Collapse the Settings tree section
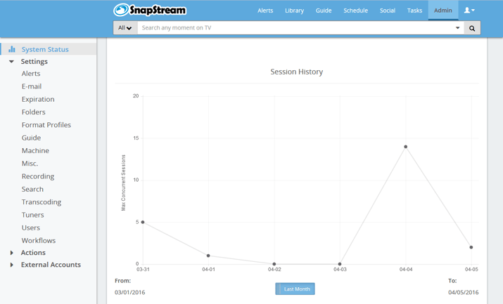This screenshot has width=503, height=304. coord(11,62)
